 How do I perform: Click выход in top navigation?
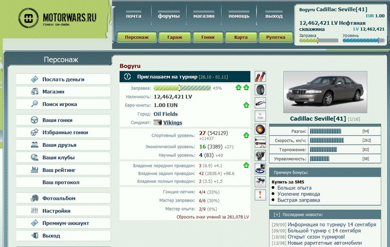274,16
